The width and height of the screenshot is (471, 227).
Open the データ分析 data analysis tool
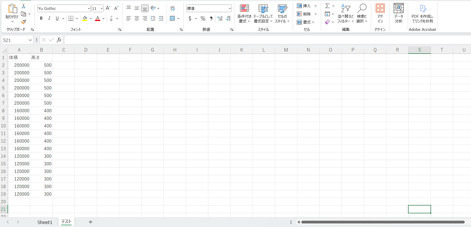[398, 13]
